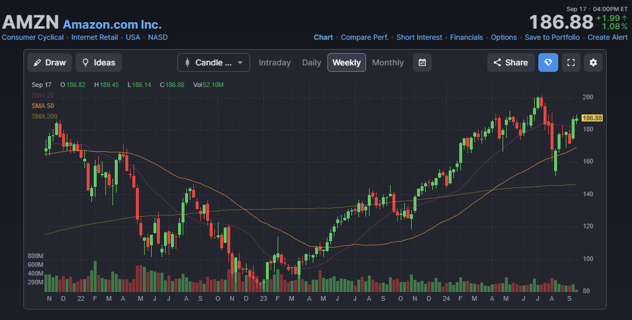Viewport: 632px width, 320px height.
Task: Click the +1.99 price change value
Action: click(x=611, y=18)
